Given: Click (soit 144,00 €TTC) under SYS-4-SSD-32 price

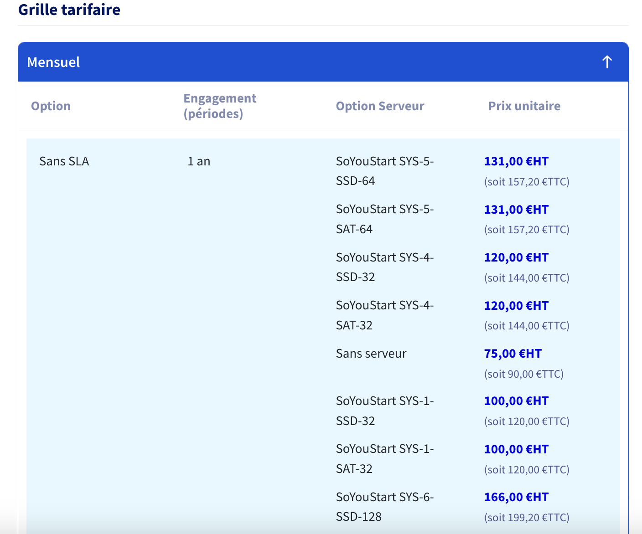Looking at the screenshot, I should (527, 278).
